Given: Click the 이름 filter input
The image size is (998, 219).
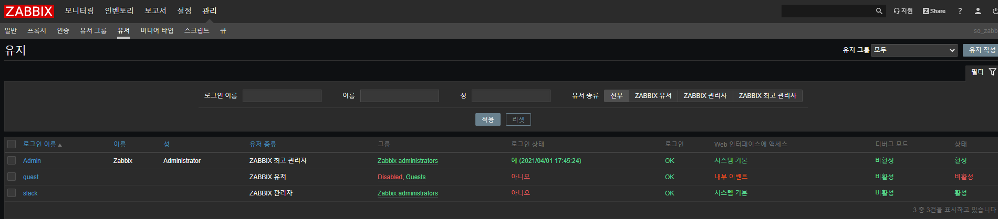Looking at the screenshot, I should (x=400, y=96).
